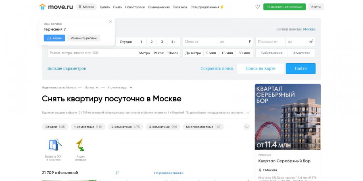Expand Уточните округ dropdown
This screenshot has height=181, width=363.
pos(131,88)
